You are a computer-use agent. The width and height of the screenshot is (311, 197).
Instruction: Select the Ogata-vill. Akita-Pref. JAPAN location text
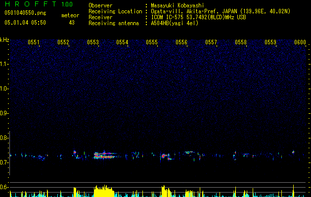click(x=221, y=11)
